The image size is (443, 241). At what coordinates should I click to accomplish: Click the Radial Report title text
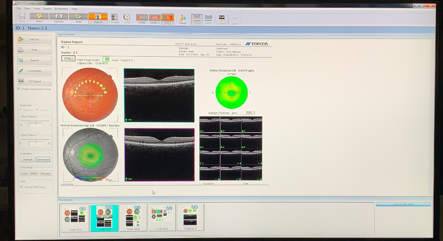(x=72, y=42)
